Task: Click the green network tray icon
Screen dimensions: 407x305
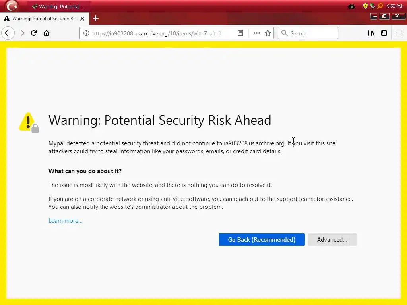Action: 372,6
